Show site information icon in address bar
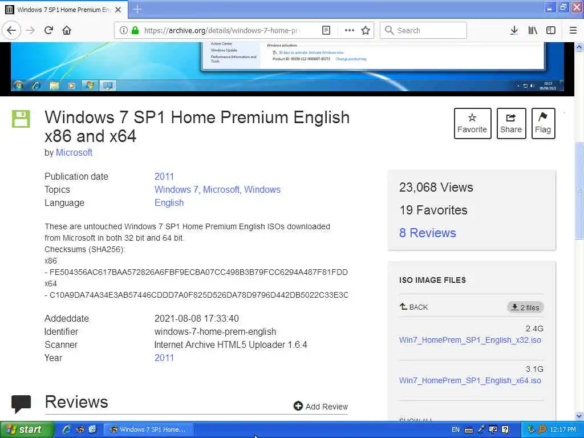 [x=124, y=31]
